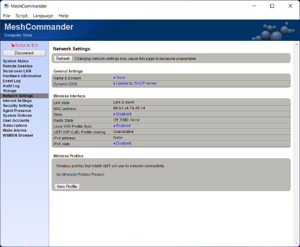Screen dimensions: 300x247
Task: Open Wake Alarms page
Action: (x=14, y=130)
